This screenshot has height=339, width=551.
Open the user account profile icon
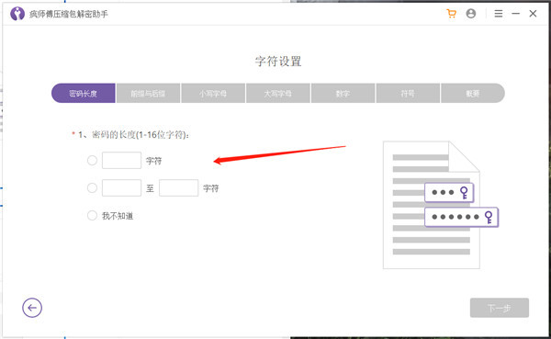(x=471, y=14)
